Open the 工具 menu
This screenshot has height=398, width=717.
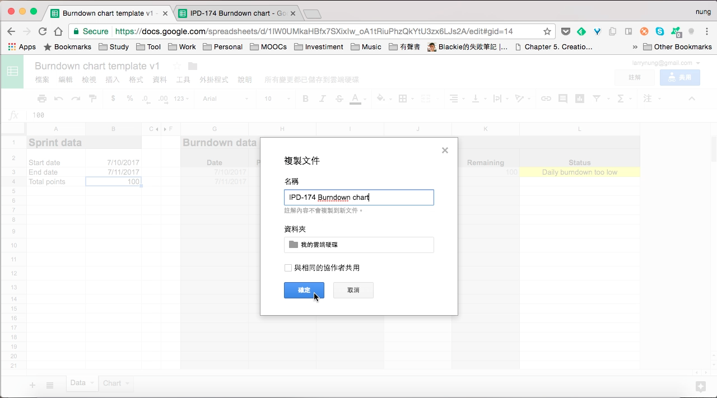(x=183, y=80)
